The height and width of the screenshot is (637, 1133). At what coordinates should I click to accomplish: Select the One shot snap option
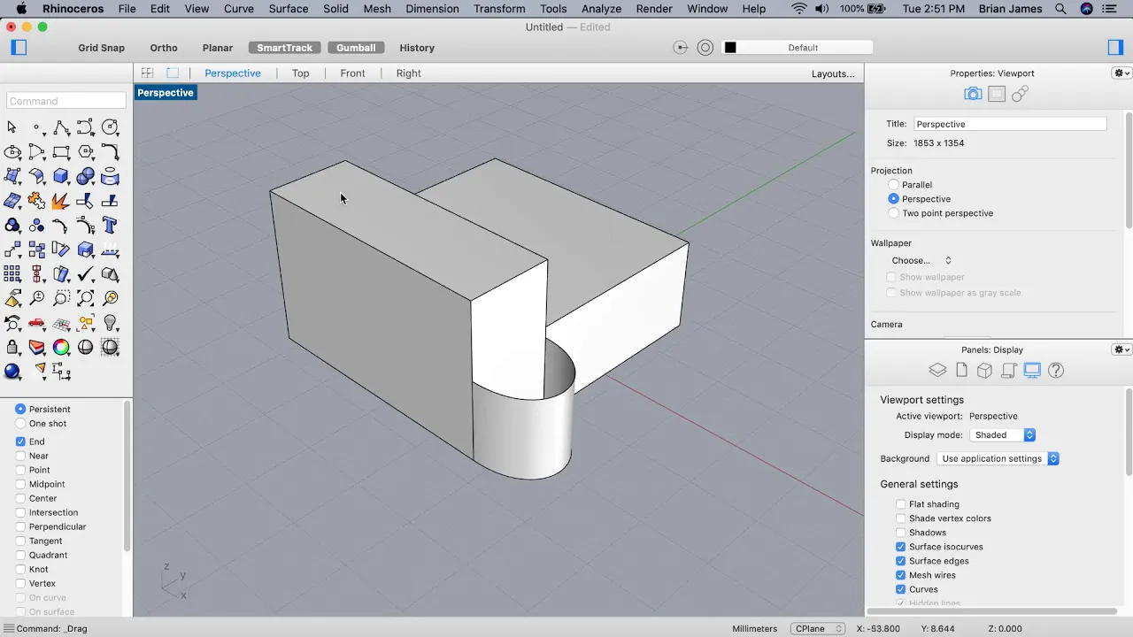pyautogui.click(x=20, y=424)
